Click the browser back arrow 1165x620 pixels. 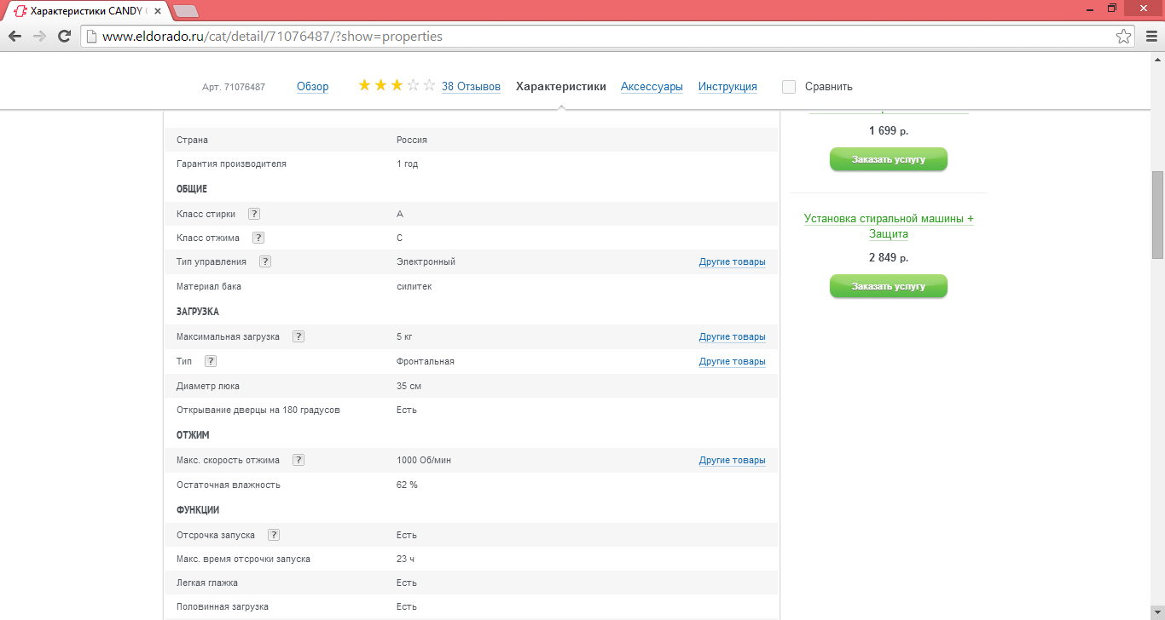[14, 37]
